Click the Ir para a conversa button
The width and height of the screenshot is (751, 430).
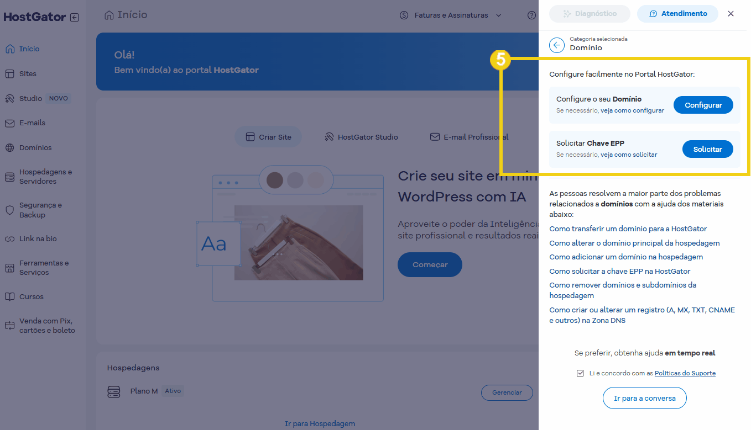pos(645,398)
